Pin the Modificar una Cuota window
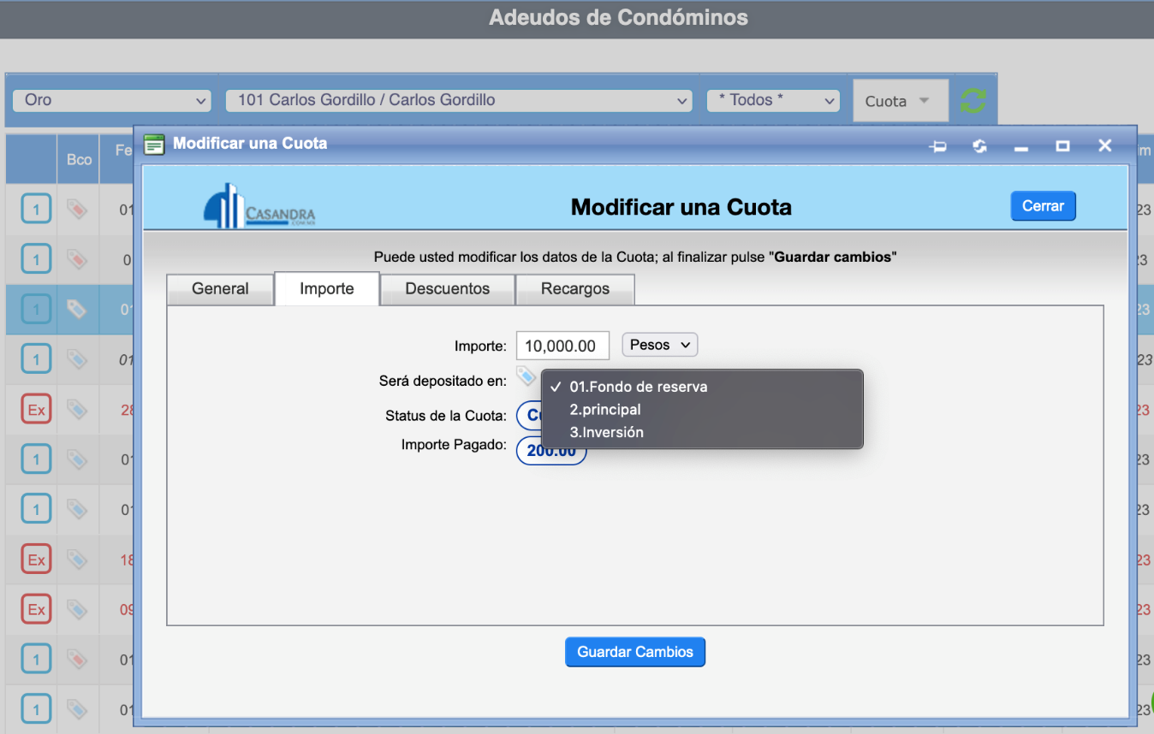1154x734 pixels. [938, 146]
